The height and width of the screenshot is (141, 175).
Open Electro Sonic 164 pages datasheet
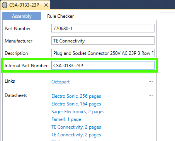point(76,104)
